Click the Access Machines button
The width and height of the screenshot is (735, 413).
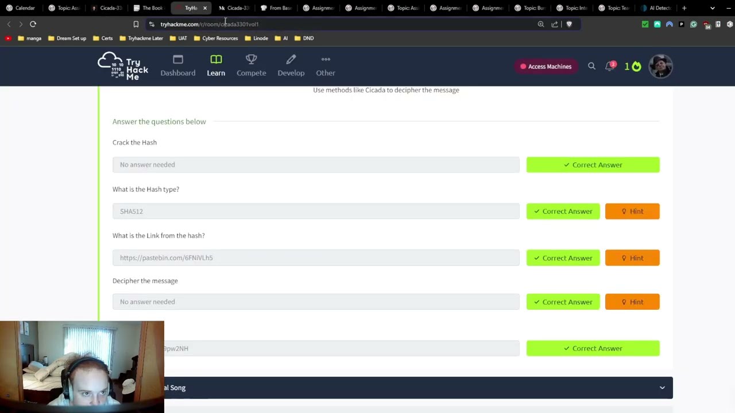click(546, 67)
